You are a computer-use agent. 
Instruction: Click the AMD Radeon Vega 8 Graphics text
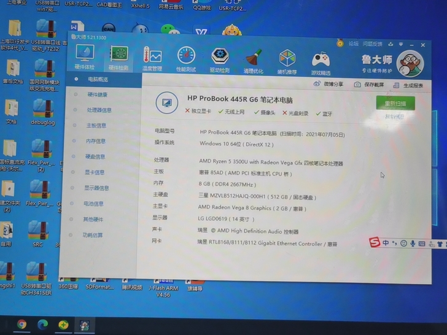point(252,208)
